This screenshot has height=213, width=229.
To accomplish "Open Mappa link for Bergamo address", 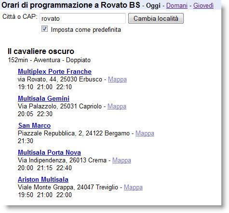I will point(145,133).
